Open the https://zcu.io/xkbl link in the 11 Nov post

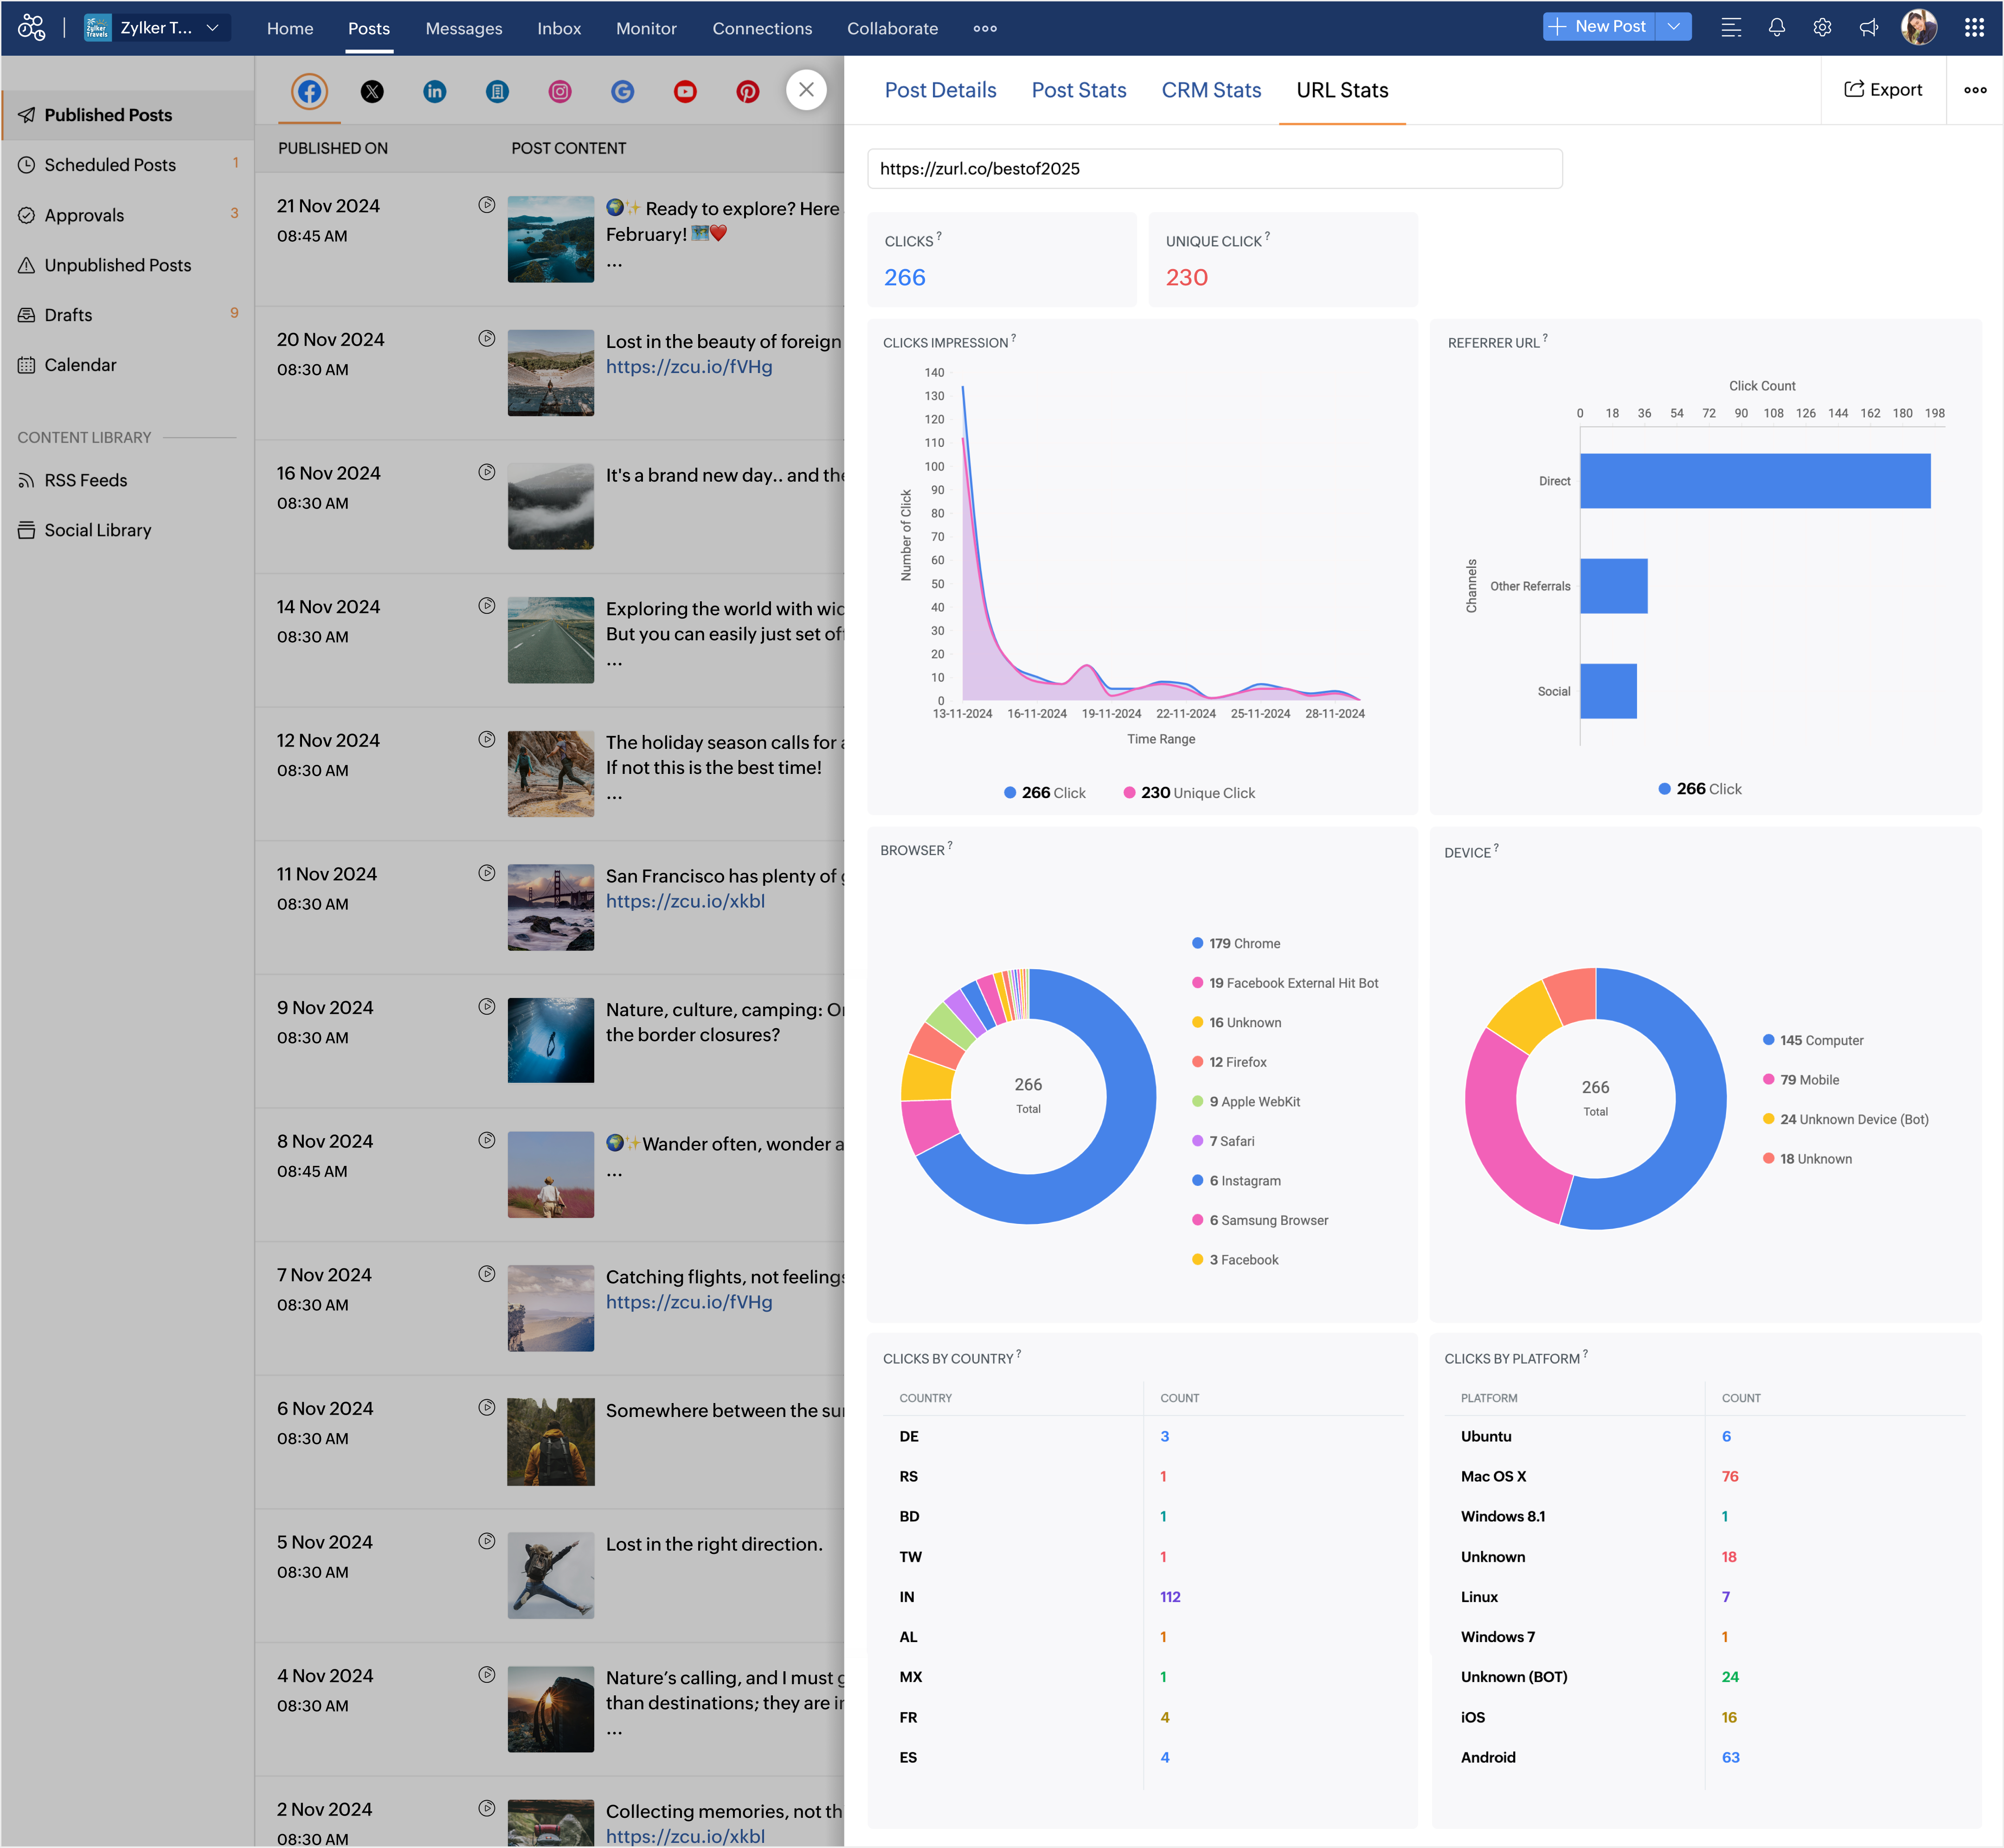[x=685, y=901]
